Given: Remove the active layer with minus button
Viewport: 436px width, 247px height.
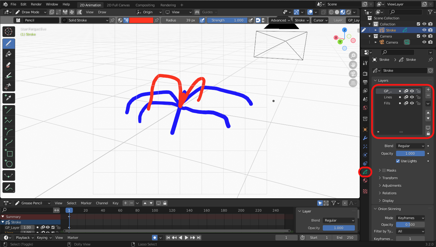Looking at the screenshot, I should coord(428,96).
